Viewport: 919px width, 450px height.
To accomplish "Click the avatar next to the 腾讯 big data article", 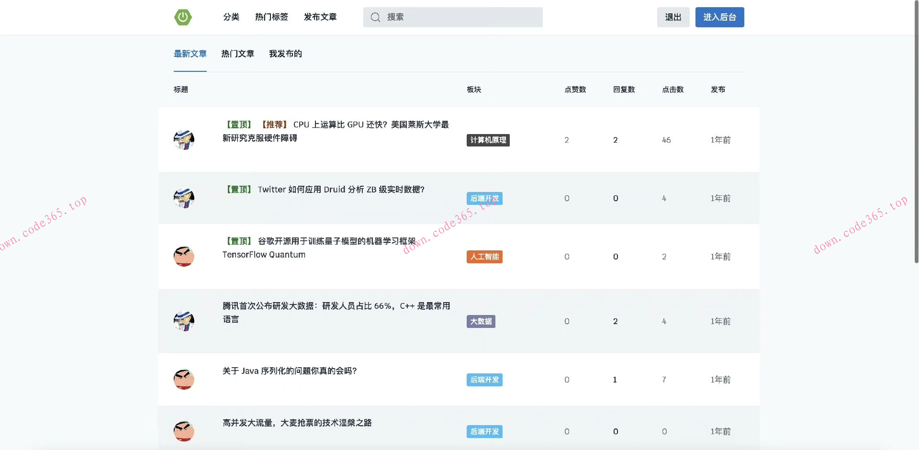I will point(184,321).
